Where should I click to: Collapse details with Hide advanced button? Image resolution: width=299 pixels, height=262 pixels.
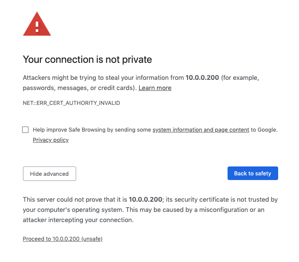49,174
